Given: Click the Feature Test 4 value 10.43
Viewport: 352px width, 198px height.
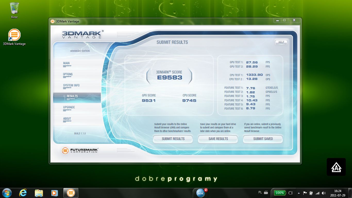Looking at the screenshot, I should coord(252,100).
